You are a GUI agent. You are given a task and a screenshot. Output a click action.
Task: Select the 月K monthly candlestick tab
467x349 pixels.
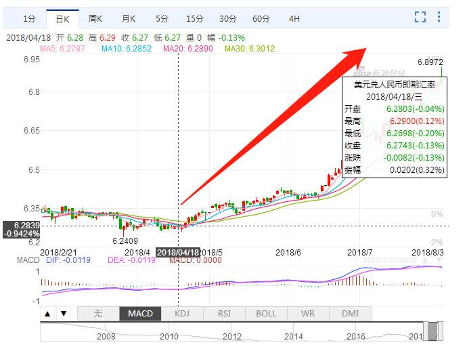coord(129,19)
